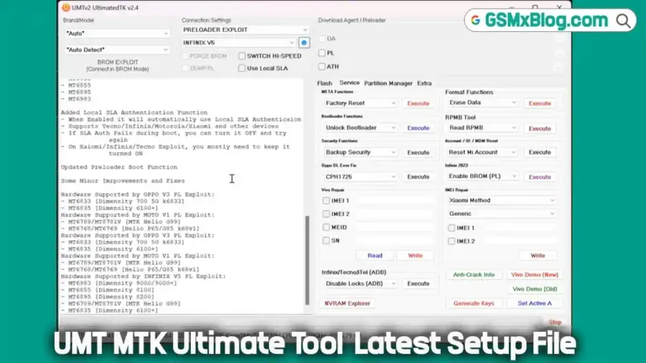Viewport: 646px width, 363px height.
Task: Check IMEI 2 under Generic IMEI Repair
Action: (452, 241)
